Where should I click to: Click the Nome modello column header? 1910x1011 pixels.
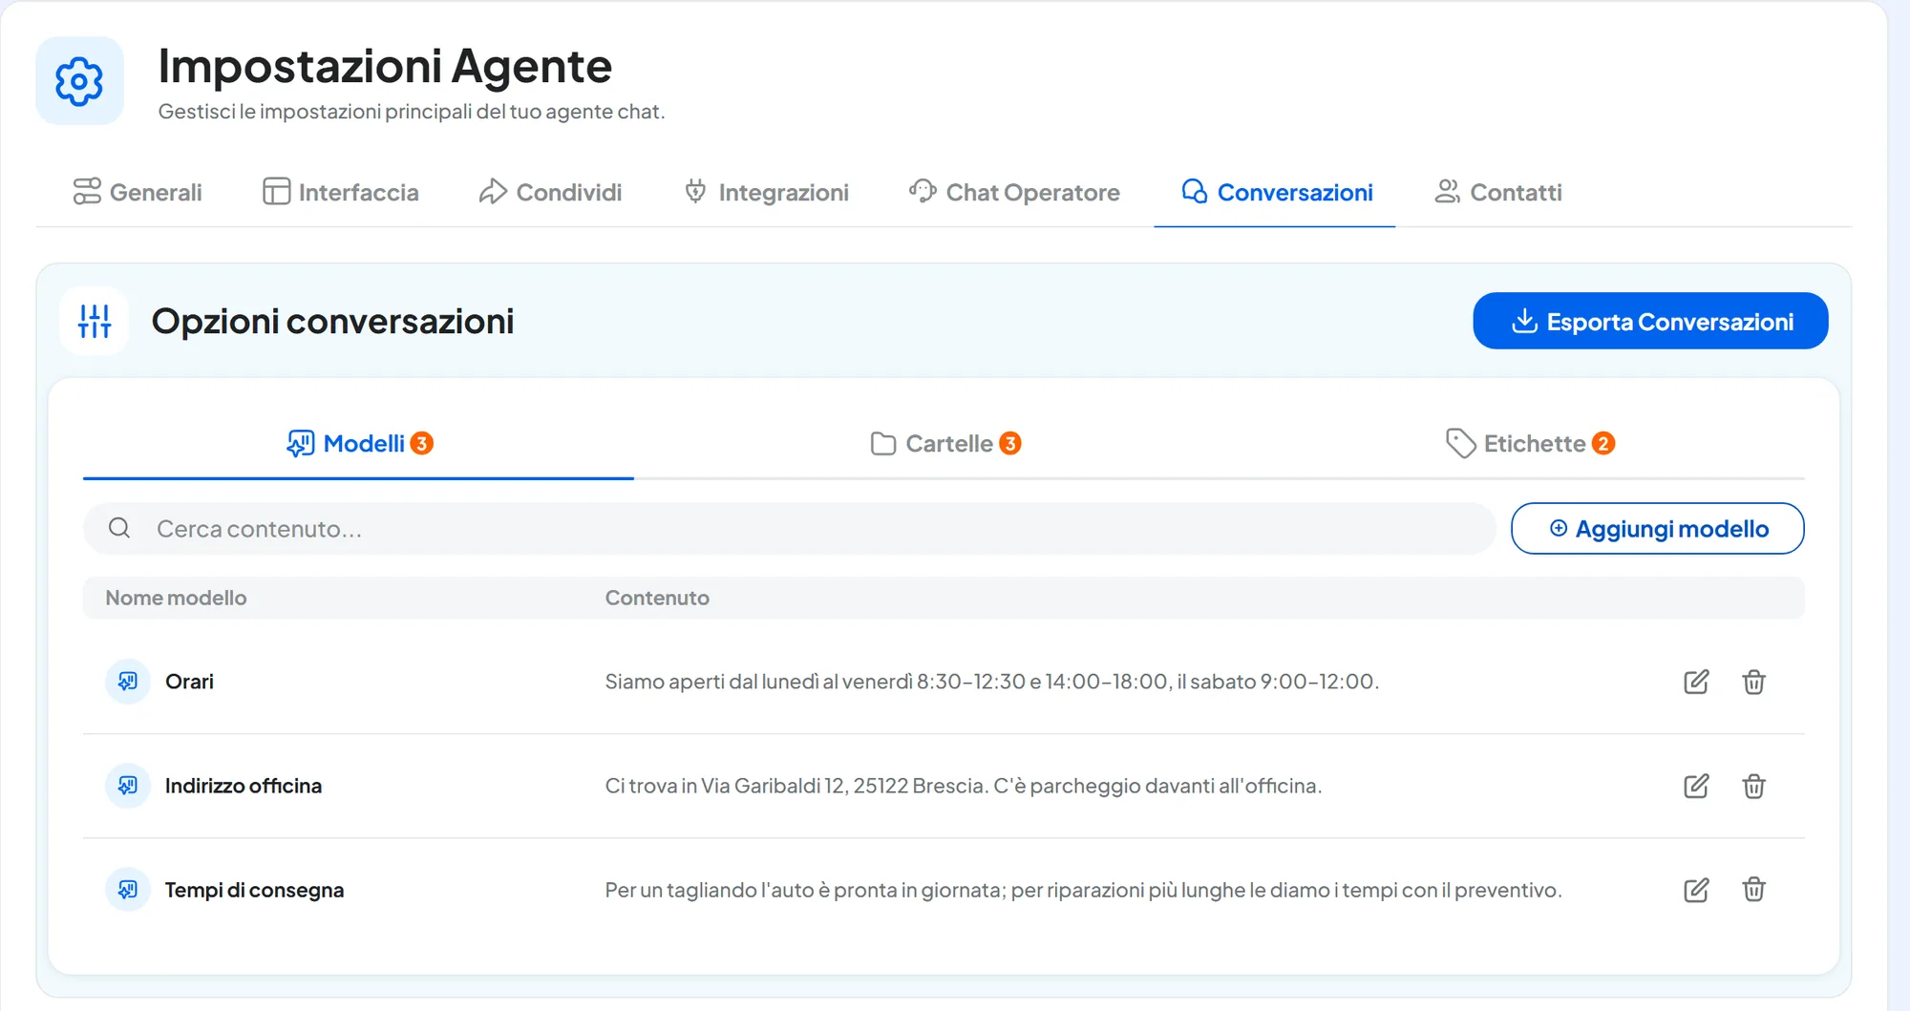[176, 598]
